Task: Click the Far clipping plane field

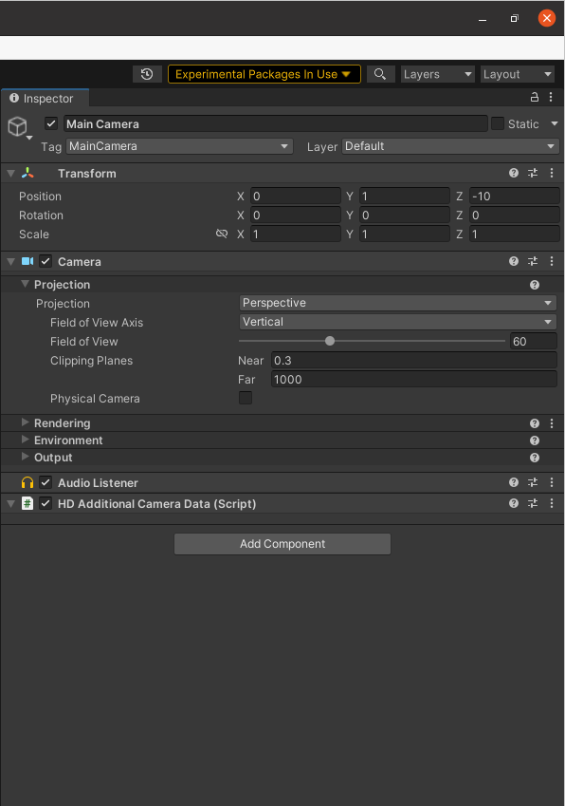Action: click(414, 380)
